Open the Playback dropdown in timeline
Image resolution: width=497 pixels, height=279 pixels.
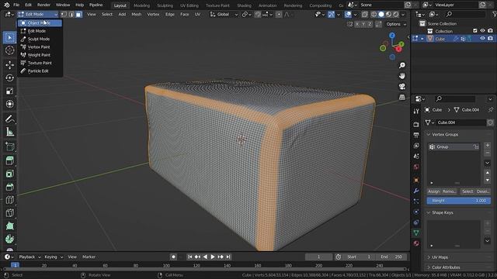(x=30, y=257)
